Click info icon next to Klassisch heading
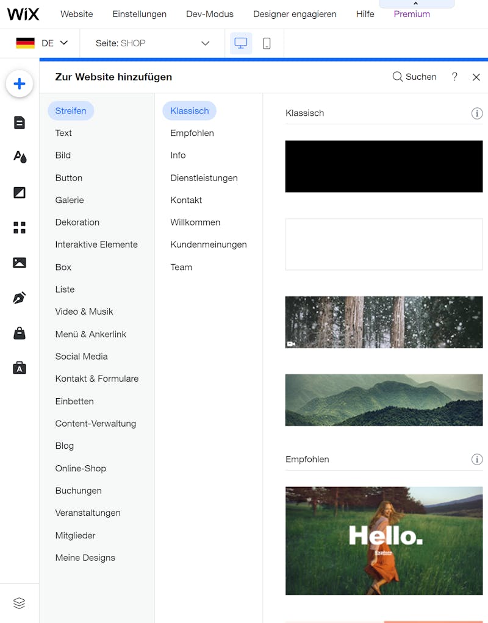The image size is (488, 623). [x=477, y=113]
